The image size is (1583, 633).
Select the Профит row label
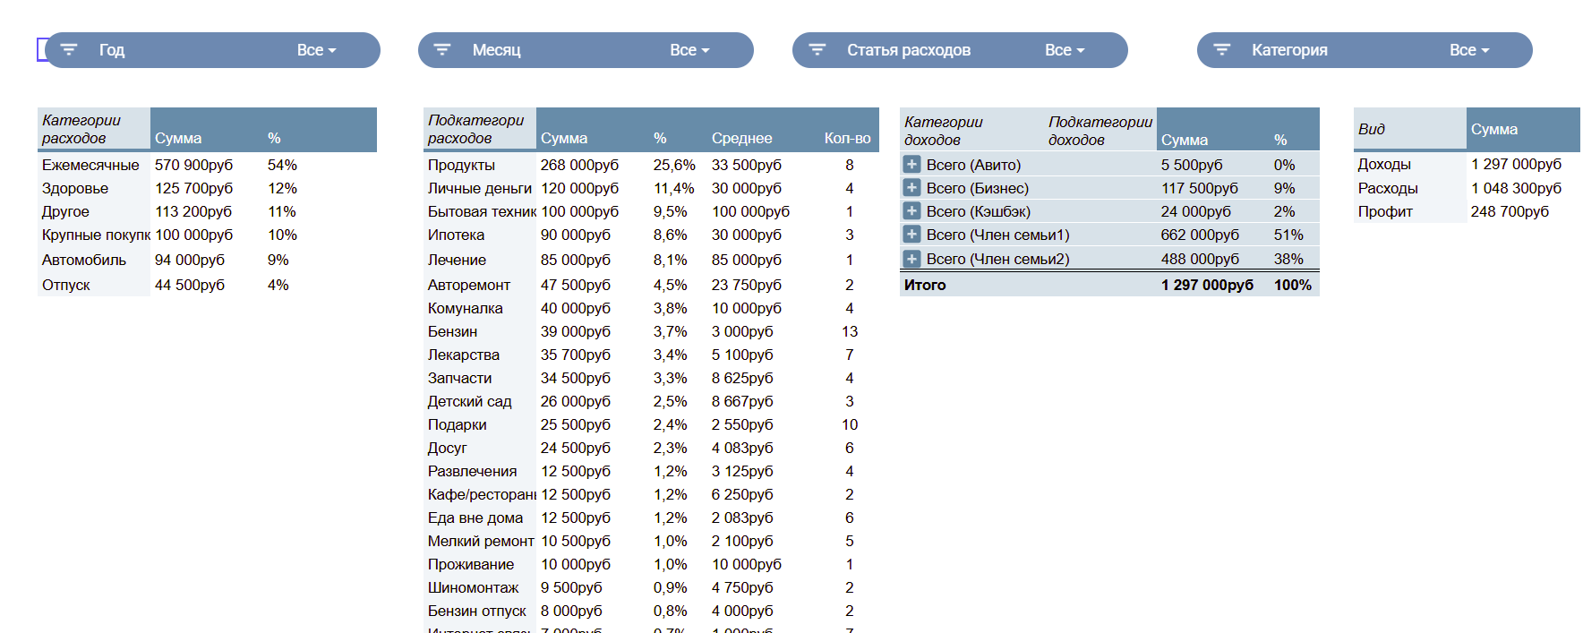coord(1385,211)
